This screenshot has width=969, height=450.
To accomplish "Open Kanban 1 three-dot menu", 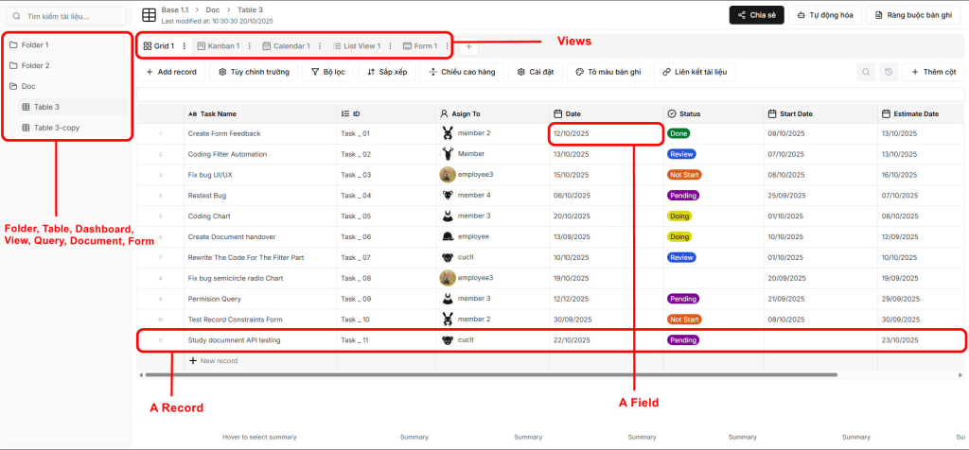I will point(250,45).
